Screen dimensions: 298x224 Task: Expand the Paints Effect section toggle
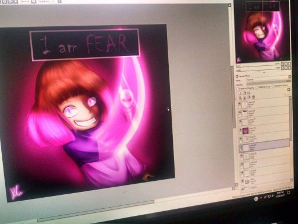[x=237, y=76]
